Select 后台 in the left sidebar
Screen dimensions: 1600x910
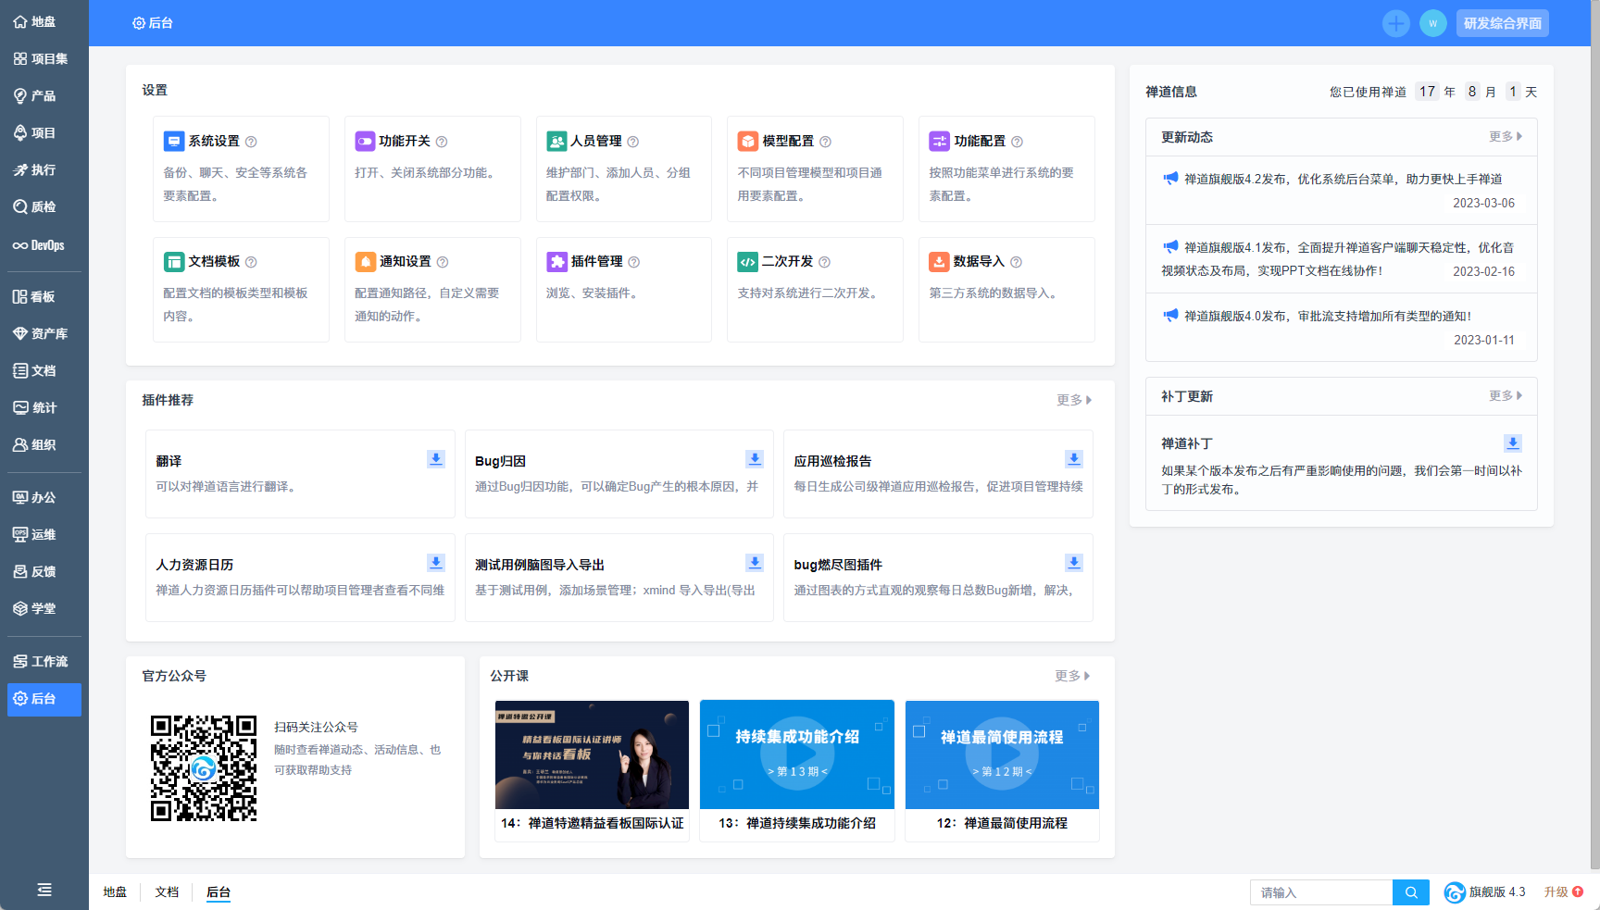pyautogui.click(x=44, y=699)
